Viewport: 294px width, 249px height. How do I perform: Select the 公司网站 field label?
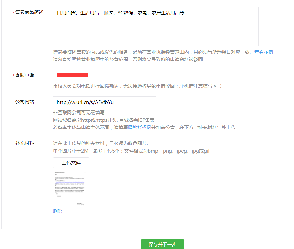[25, 102]
